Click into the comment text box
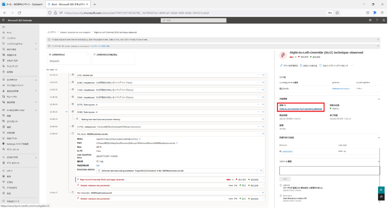Viewport: 388px width, 209px height. coord(330,171)
